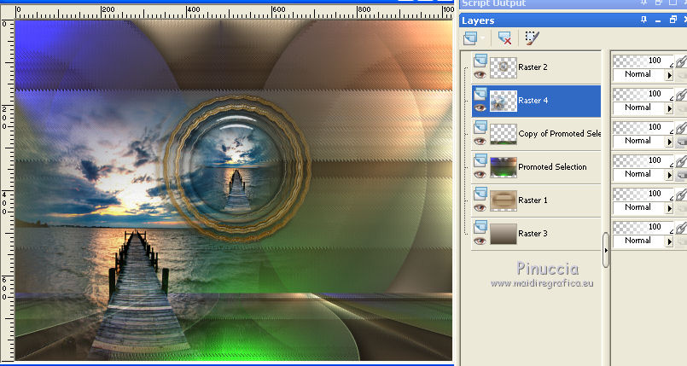The width and height of the screenshot is (687, 366).
Task: Click opacity slider of Promoted Selection layer
Action: click(x=643, y=160)
